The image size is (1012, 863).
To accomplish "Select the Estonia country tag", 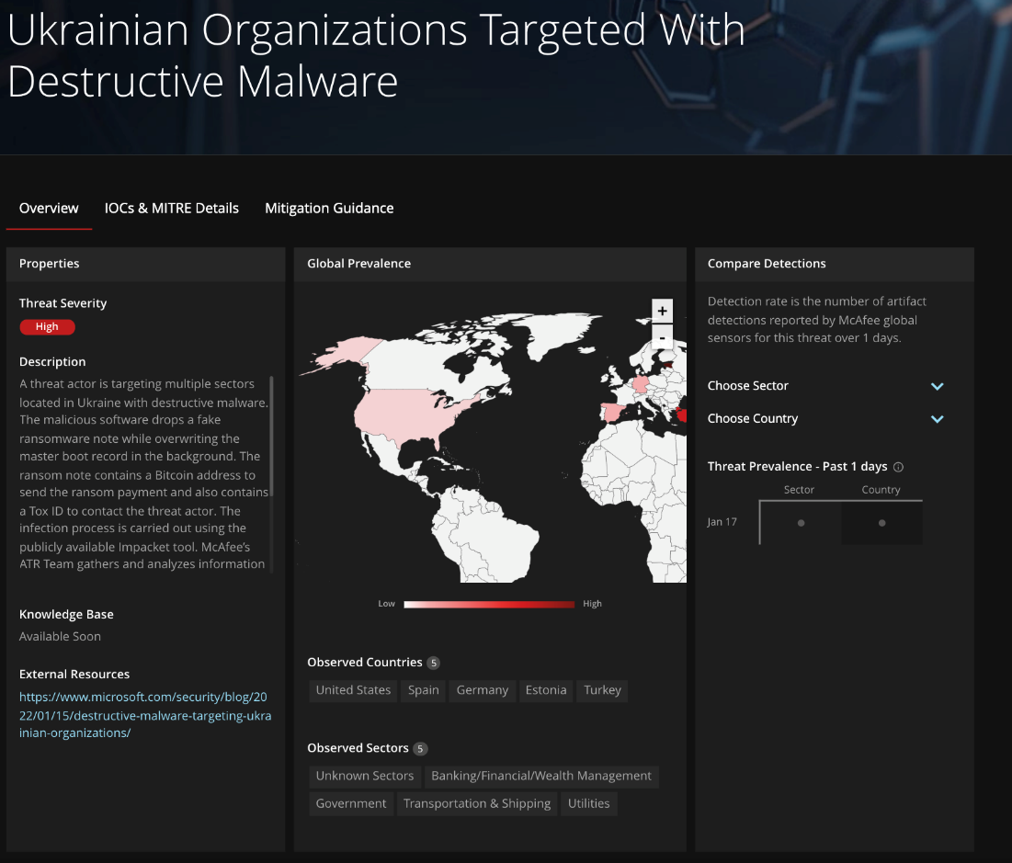I will pyautogui.click(x=545, y=690).
